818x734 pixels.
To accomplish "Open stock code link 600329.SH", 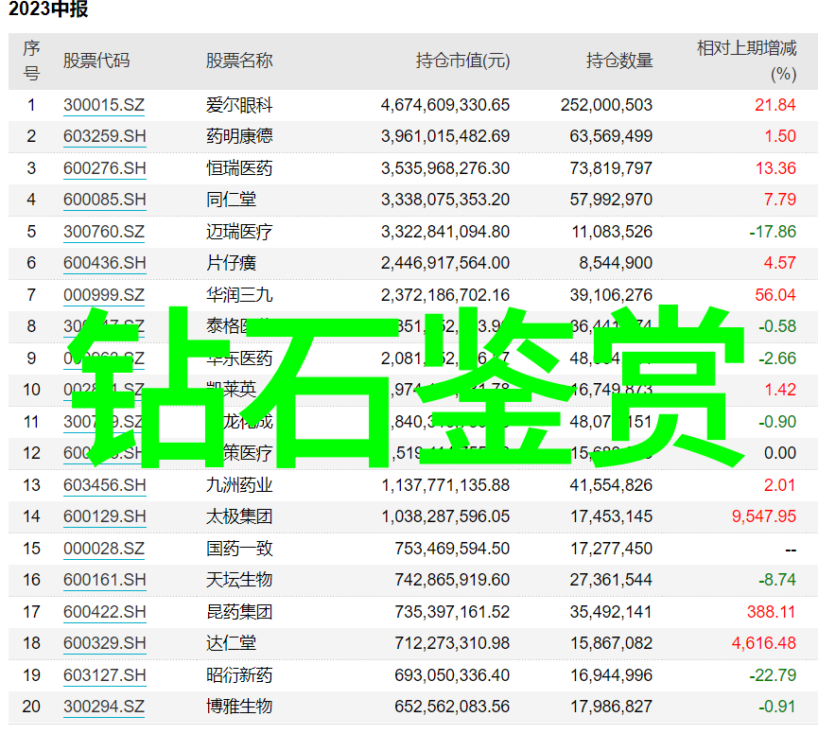I will (104, 644).
